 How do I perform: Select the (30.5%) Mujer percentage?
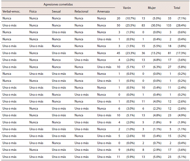(x=156, y=25)
